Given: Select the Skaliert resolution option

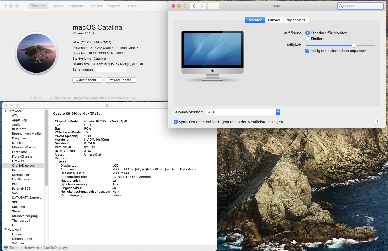Looking at the screenshot, I should 308,39.
